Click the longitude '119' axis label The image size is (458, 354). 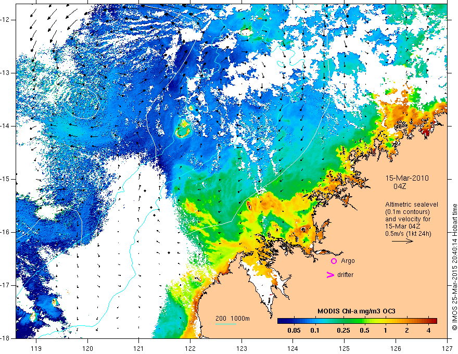(36, 348)
